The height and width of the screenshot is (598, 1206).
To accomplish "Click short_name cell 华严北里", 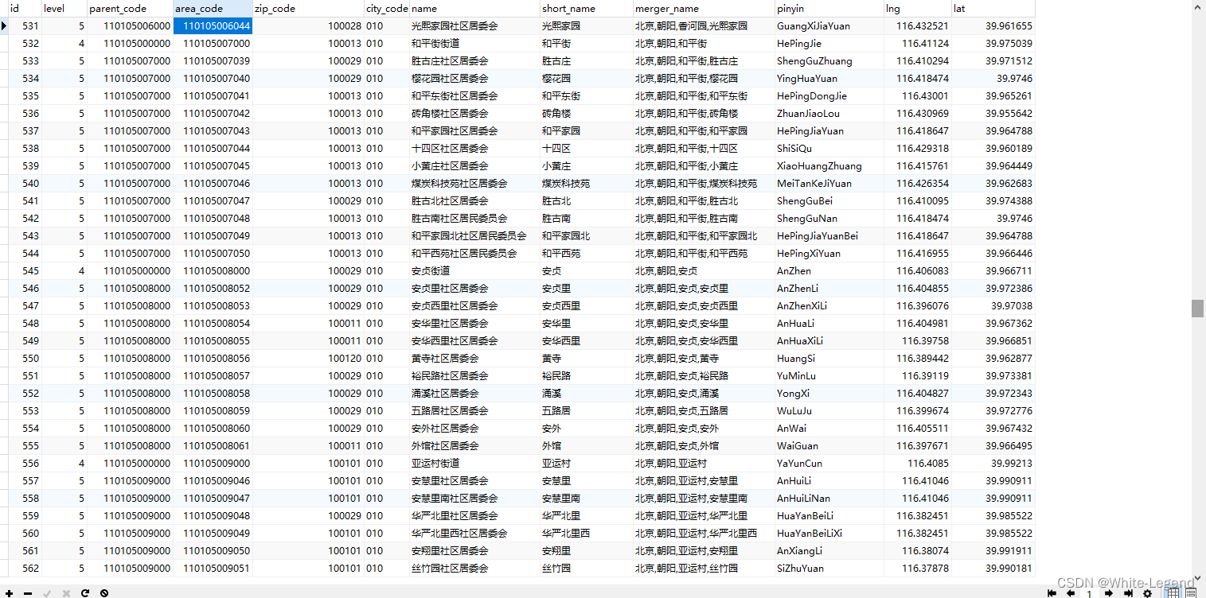I will [586, 516].
